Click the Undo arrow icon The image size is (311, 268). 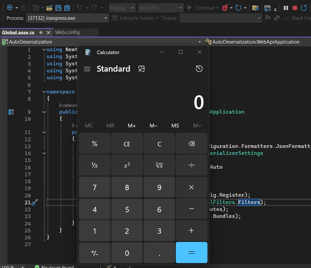pyautogui.click(x=79, y=8)
